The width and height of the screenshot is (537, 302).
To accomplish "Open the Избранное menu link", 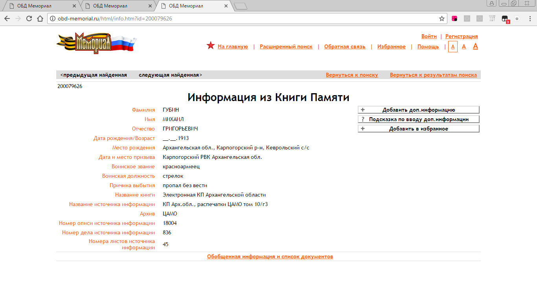I will click(x=392, y=46).
